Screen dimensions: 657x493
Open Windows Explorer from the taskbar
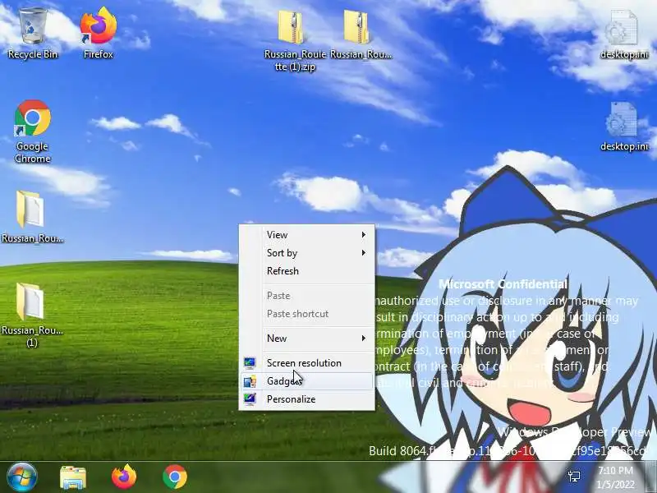(73, 477)
